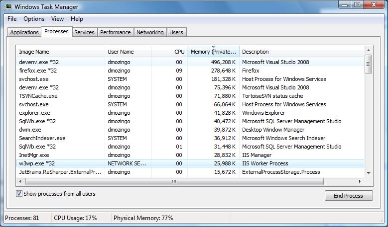This screenshot has width=388, height=227.
Task: Select devenv.exe *32 using 496,208 K
Action: (190, 62)
